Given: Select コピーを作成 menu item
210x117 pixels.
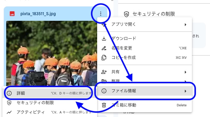Looking at the screenshot, I should (x=144, y=58).
